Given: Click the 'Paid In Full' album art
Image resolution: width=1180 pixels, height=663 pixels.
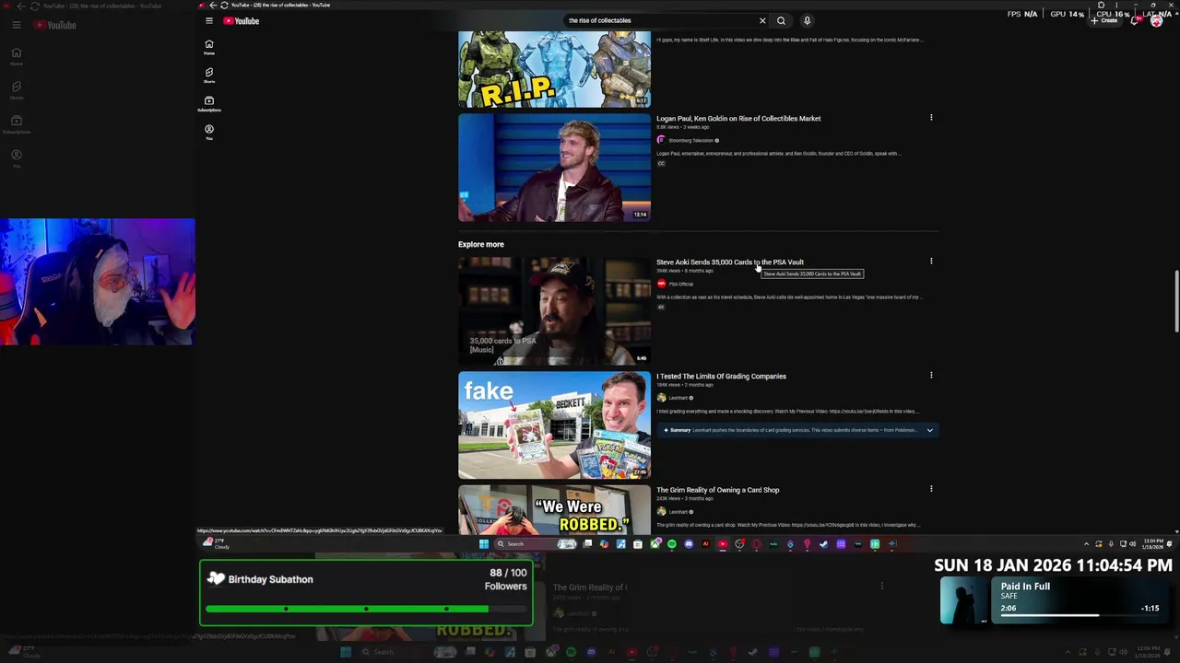Looking at the screenshot, I should (x=965, y=601).
